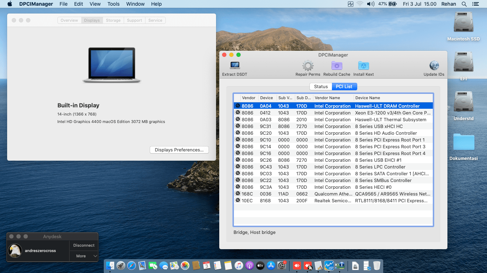Open the Window menu
The height and width of the screenshot is (273, 487).
(x=135, y=4)
